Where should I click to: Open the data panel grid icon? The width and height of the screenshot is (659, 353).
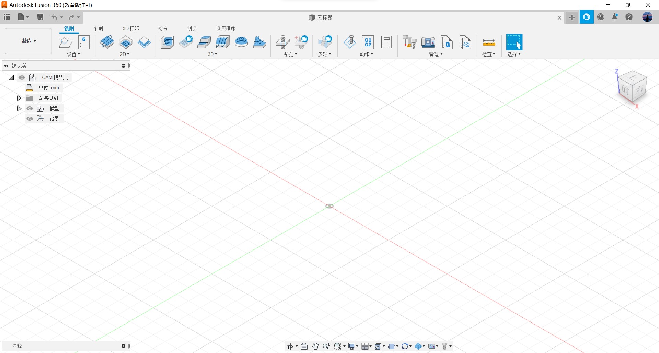(x=7, y=17)
